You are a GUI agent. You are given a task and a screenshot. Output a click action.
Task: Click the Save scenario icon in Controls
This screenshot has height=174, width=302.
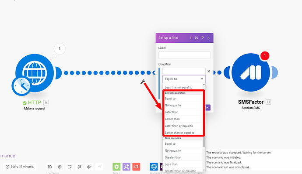tap(50, 167)
